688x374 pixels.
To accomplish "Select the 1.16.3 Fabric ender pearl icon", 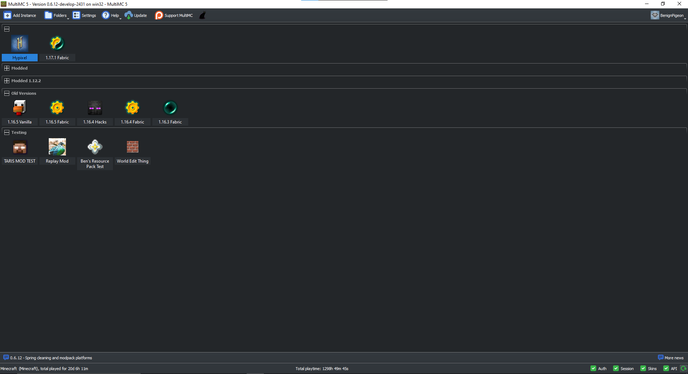I will pyautogui.click(x=170, y=108).
